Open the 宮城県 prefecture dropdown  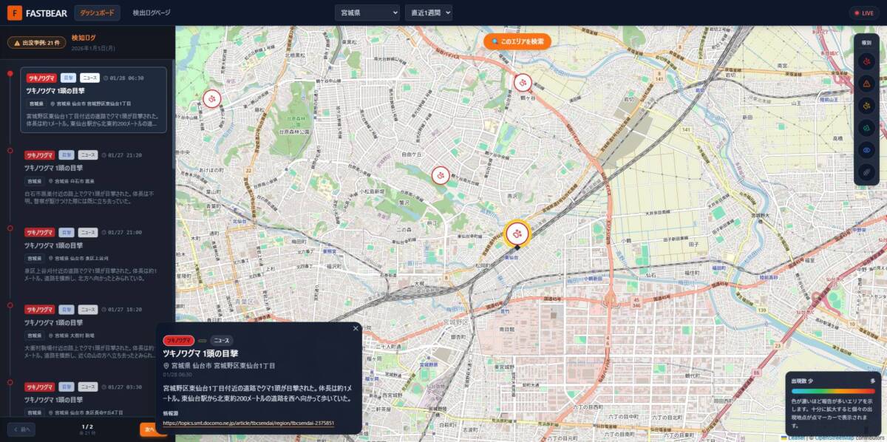point(367,12)
